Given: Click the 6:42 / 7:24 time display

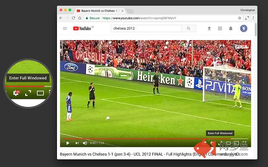Looking at the screenshot, I should [x=97, y=143].
